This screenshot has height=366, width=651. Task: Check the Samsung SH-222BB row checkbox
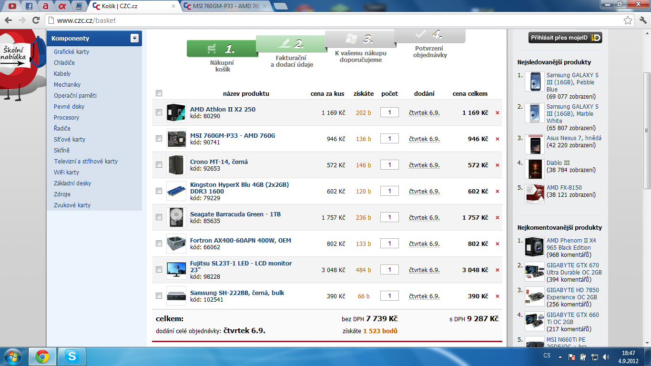pyautogui.click(x=159, y=296)
